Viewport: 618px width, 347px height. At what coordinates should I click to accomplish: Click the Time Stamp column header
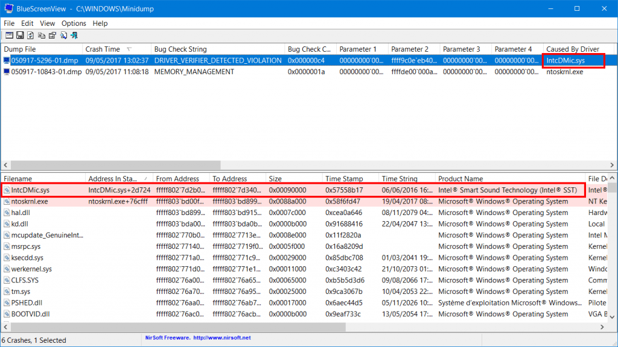(351, 178)
